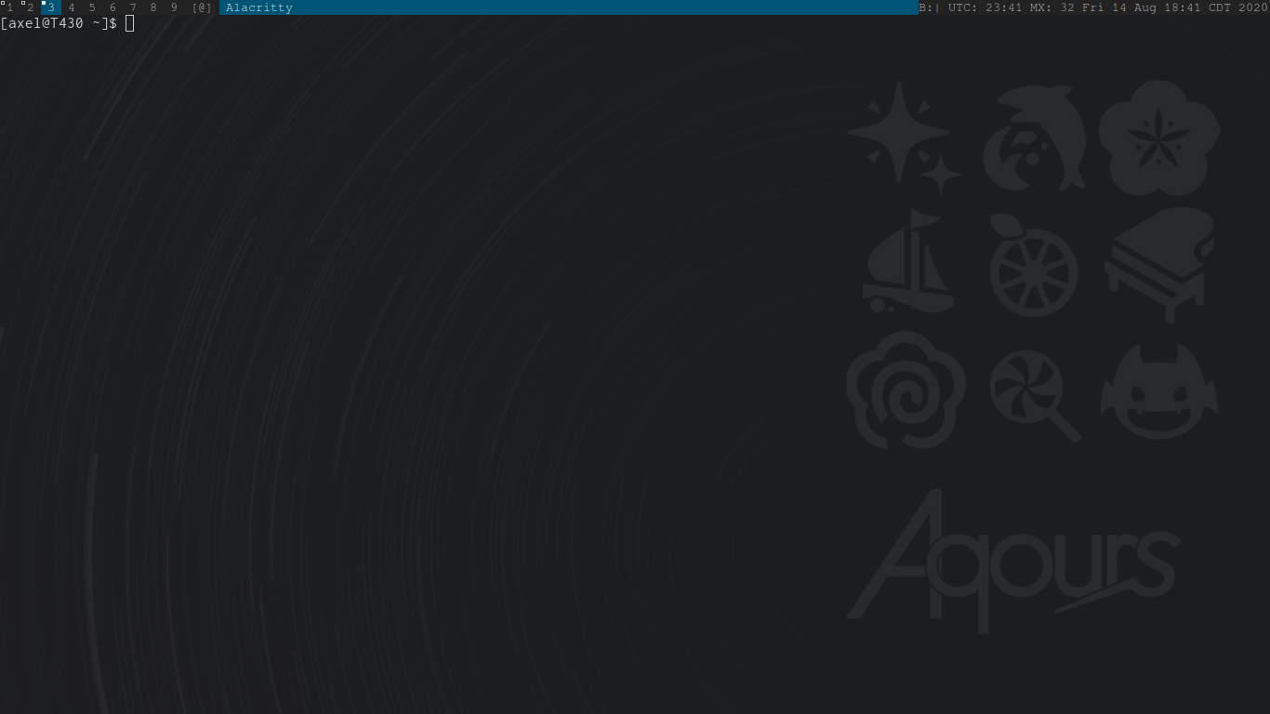The image size is (1270, 714).
Task: Click the MX: 32 status entry
Action: pyautogui.click(x=1052, y=7)
